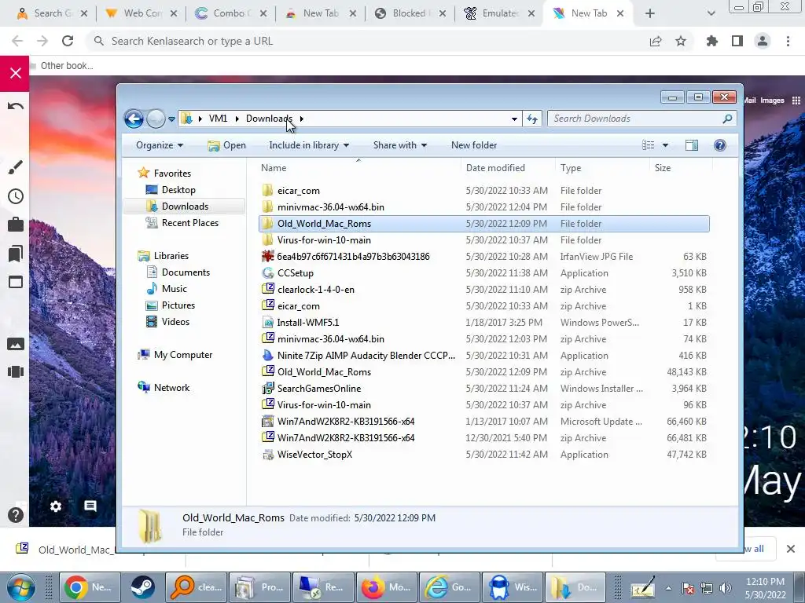Click the address bar refresh icon
This screenshot has height=603, width=805.
[x=532, y=119]
